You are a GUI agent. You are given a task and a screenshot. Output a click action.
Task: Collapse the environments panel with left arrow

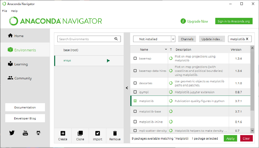click(127, 88)
